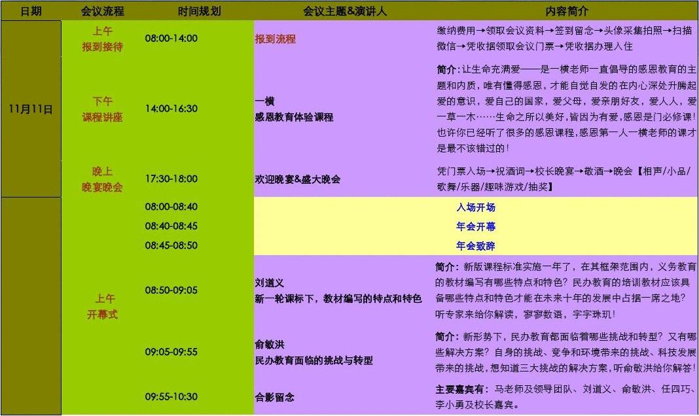Click the 刘道义 speaker topic cell
Screen dimensions: 699x416
338,291
